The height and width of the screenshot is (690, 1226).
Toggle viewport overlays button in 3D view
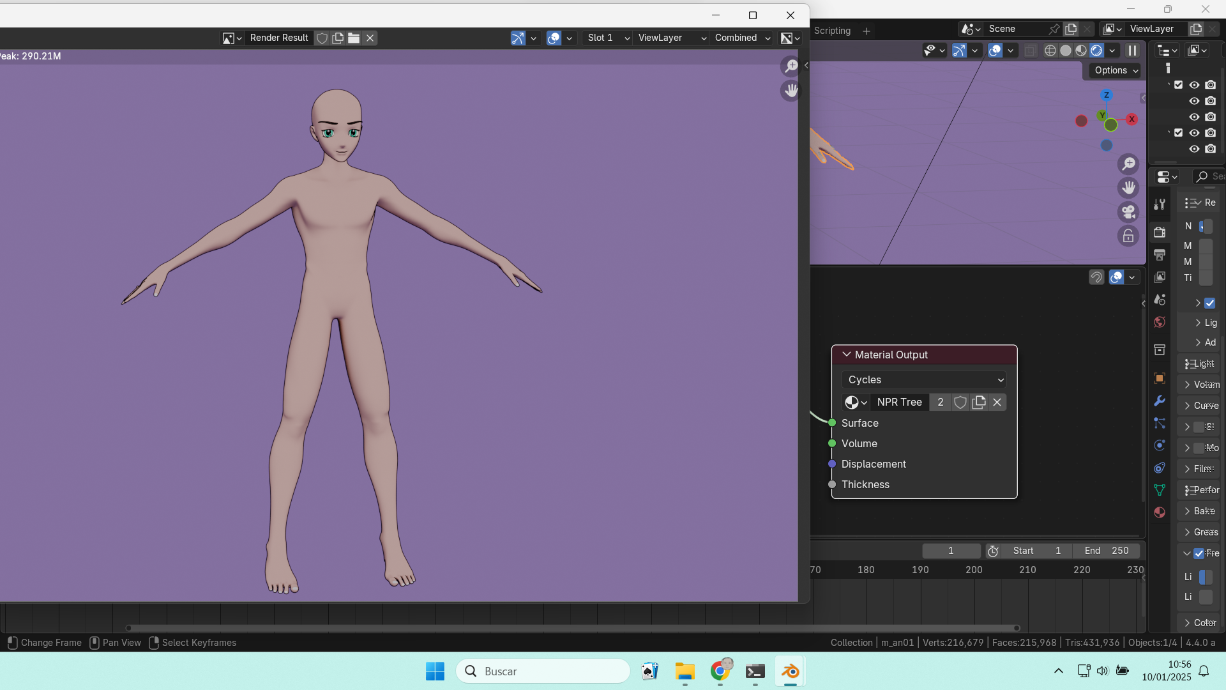point(995,50)
